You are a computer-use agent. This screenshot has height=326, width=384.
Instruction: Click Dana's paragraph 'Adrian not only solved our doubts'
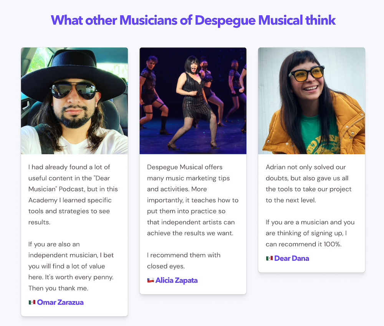click(x=309, y=184)
